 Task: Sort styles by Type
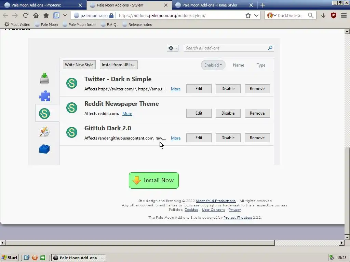pos(261,65)
